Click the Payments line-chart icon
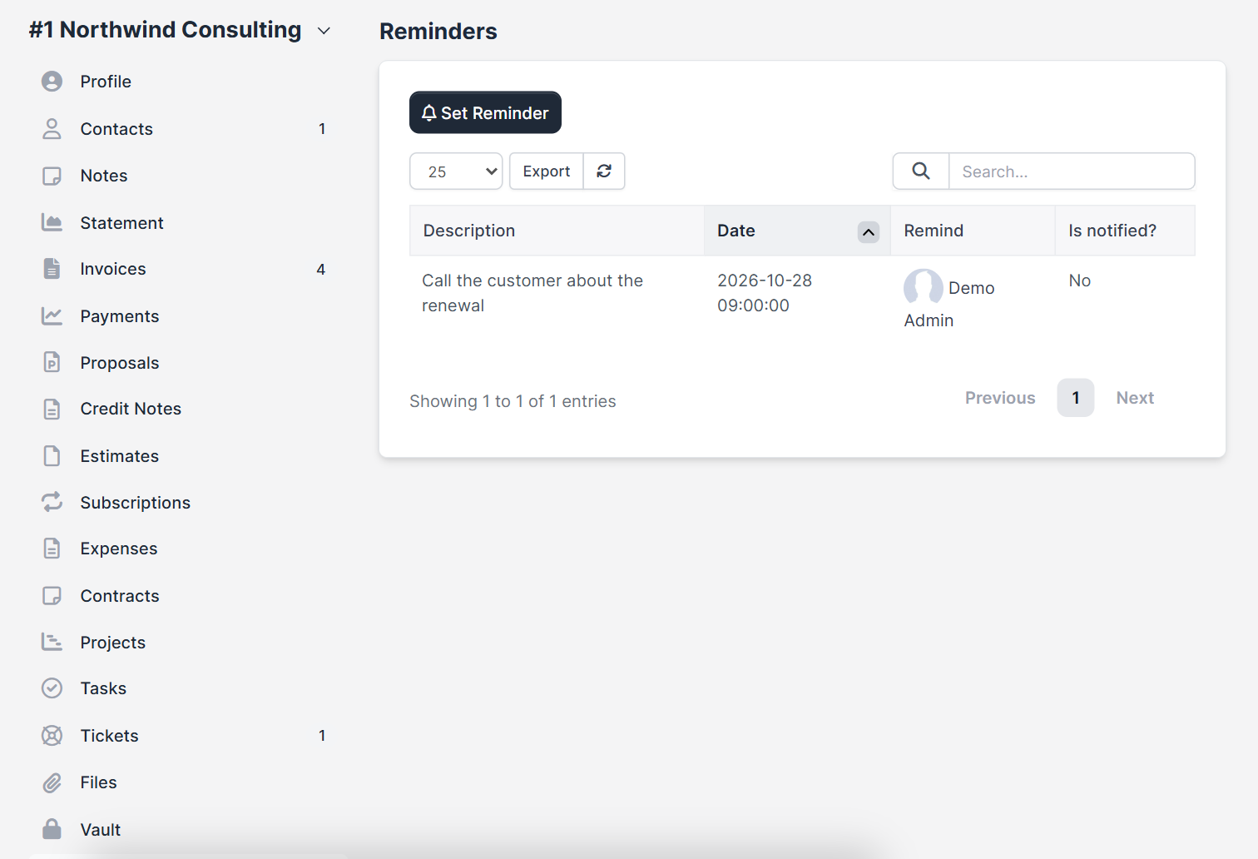The image size is (1258, 859). point(52,315)
